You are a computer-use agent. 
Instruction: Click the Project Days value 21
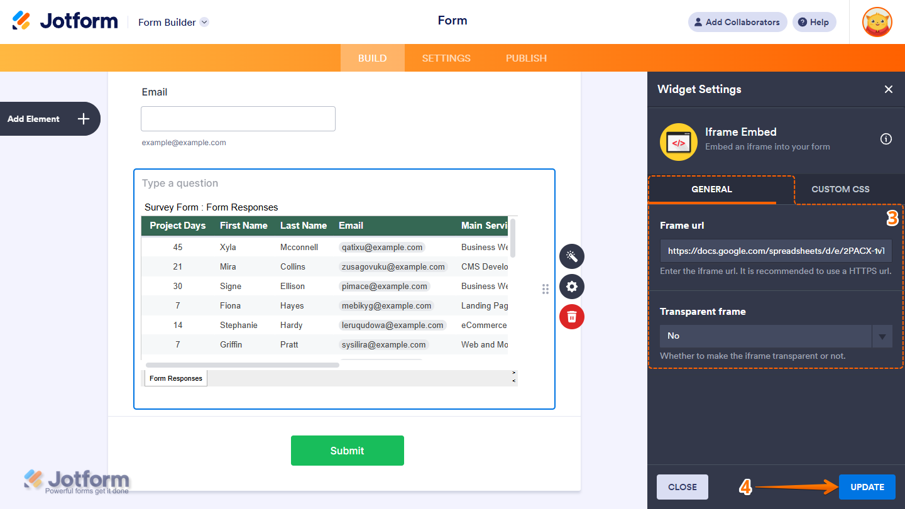(x=178, y=267)
